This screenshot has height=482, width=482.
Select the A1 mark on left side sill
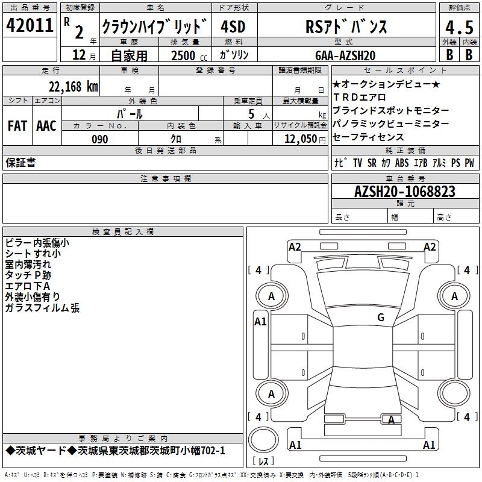pos(260,322)
